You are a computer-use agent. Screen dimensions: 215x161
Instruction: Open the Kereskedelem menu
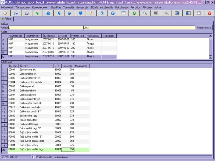click(x=40, y=7)
